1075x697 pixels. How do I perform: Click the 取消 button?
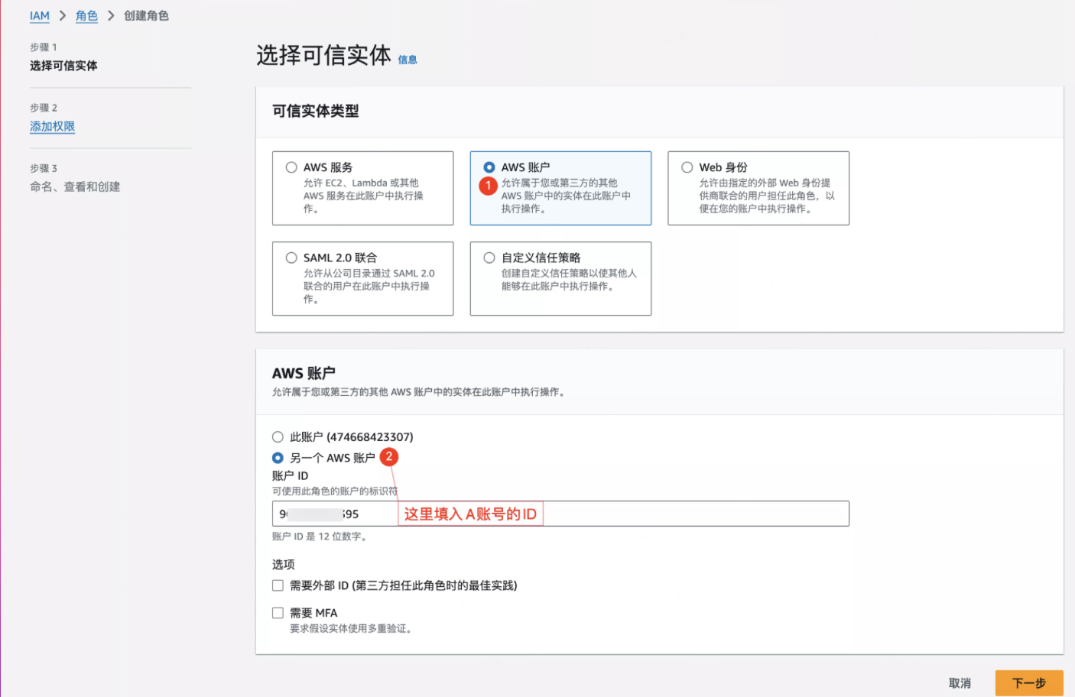coord(960,683)
